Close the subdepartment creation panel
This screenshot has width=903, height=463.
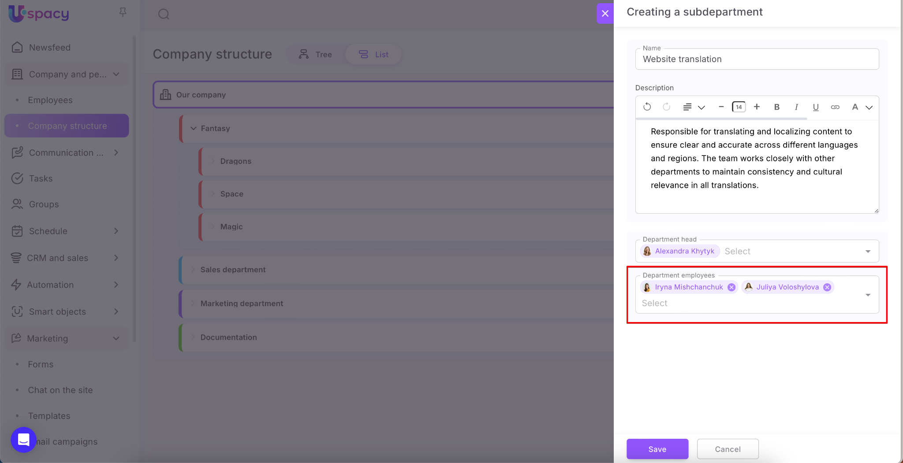[605, 14]
